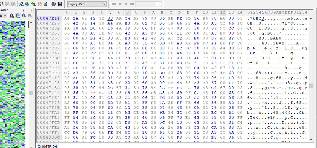Image resolution: width=317 pixels, height=148 pixels.
Task: Click byte 9B in row 00047EFB
Action: 110,73
